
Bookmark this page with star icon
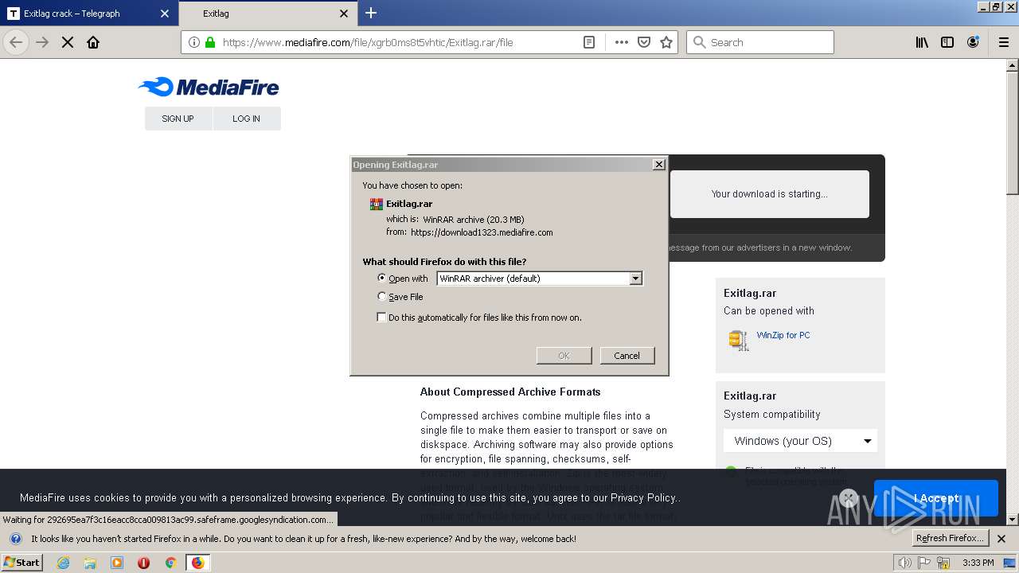tap(666, 42)
